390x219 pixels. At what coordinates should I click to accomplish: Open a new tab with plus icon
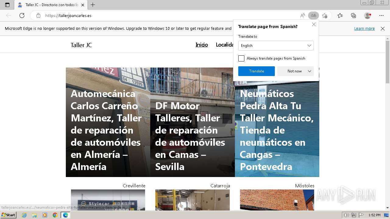[93, 5]
